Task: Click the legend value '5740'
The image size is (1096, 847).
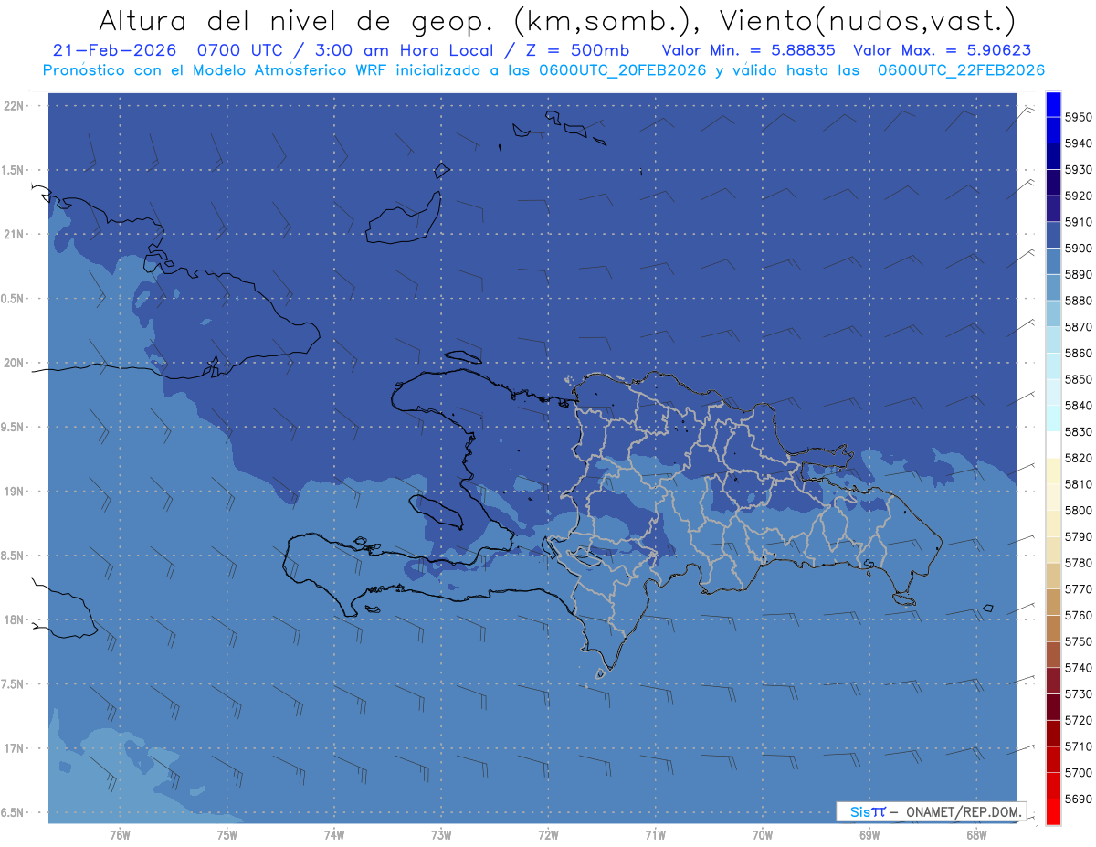Action: point(1078,668)
